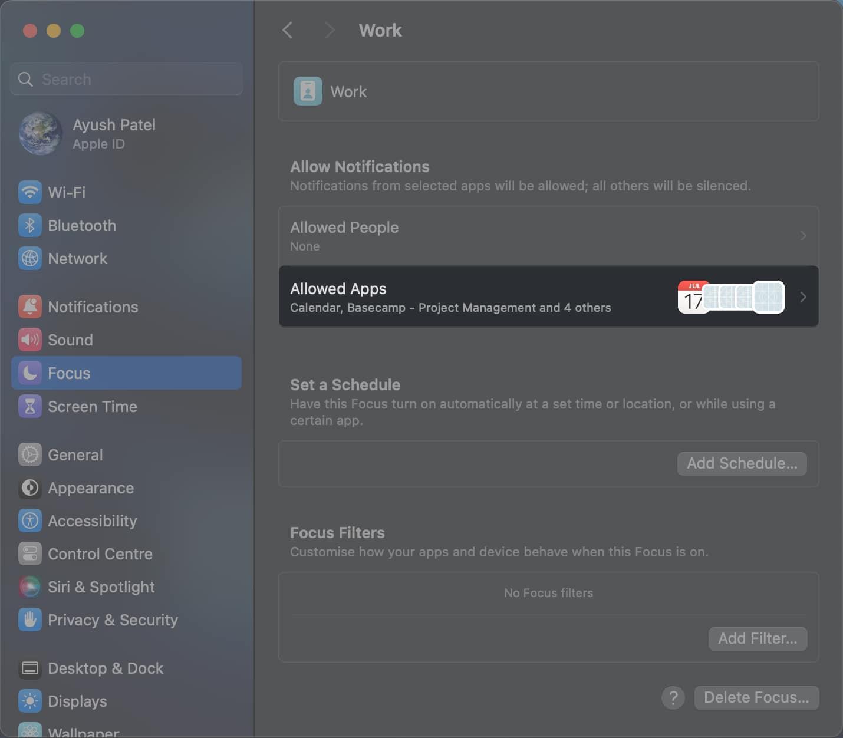Open the Allowed People row
Screen dimensions: 843x738
[x=548, y=236]
